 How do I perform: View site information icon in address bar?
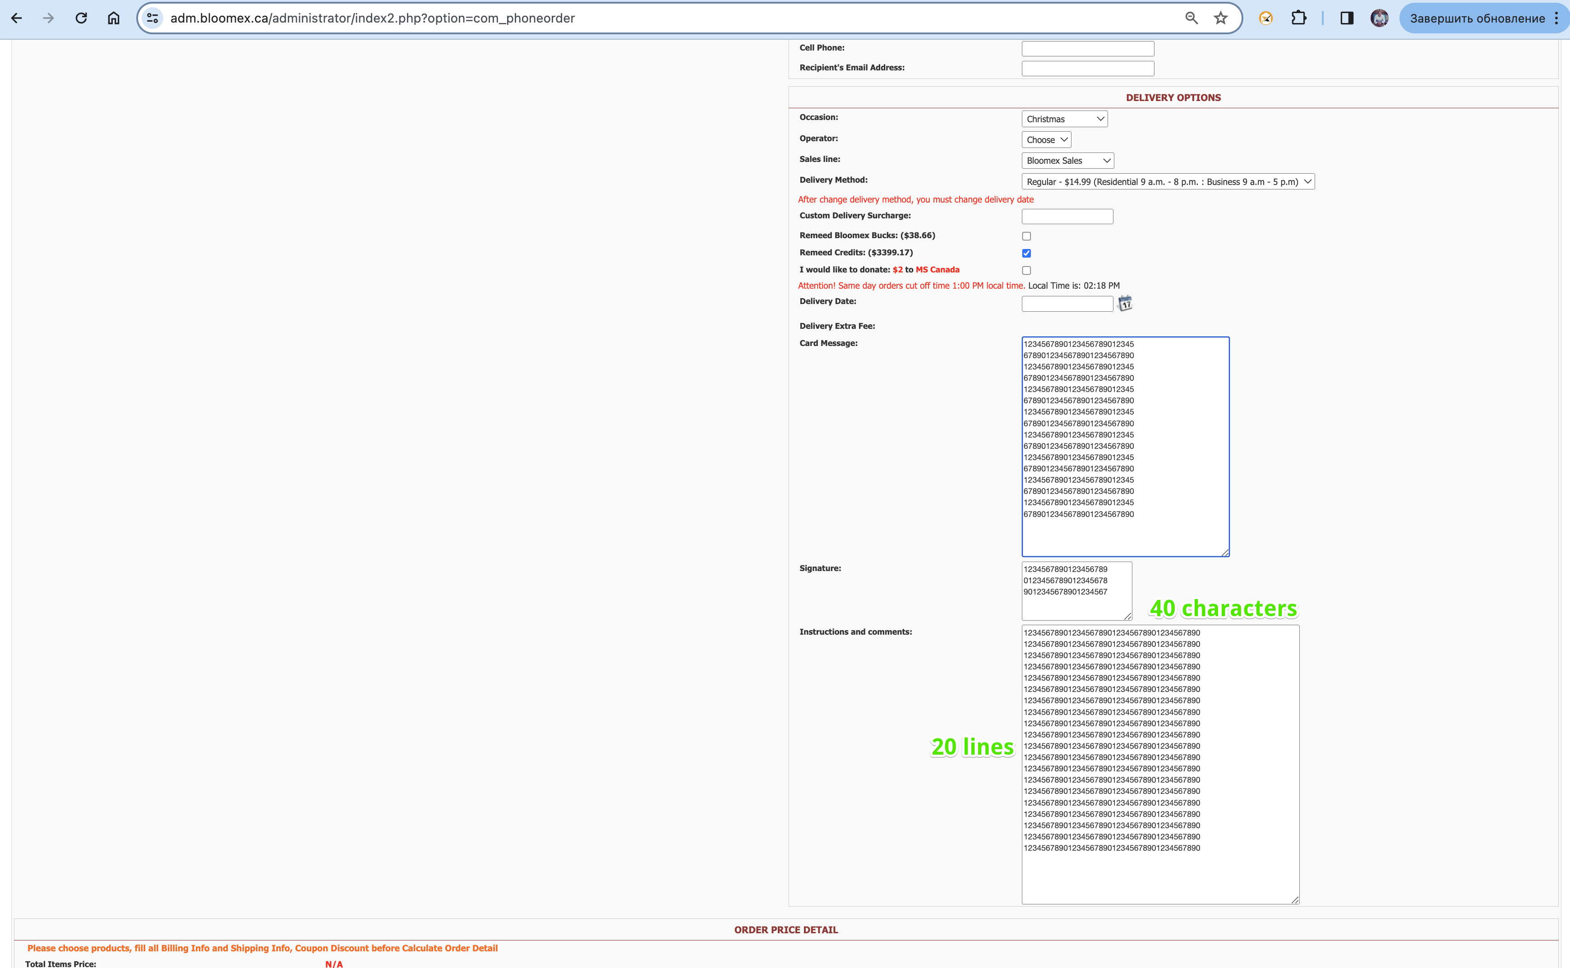152,18
